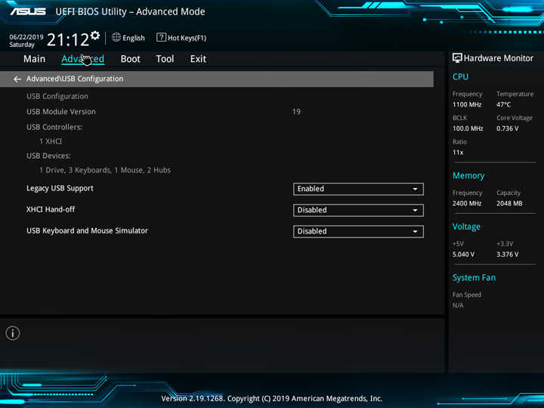This screenshot has width=544, height=408.
Task: Click the globe language icon
Action: click(116, 37)
